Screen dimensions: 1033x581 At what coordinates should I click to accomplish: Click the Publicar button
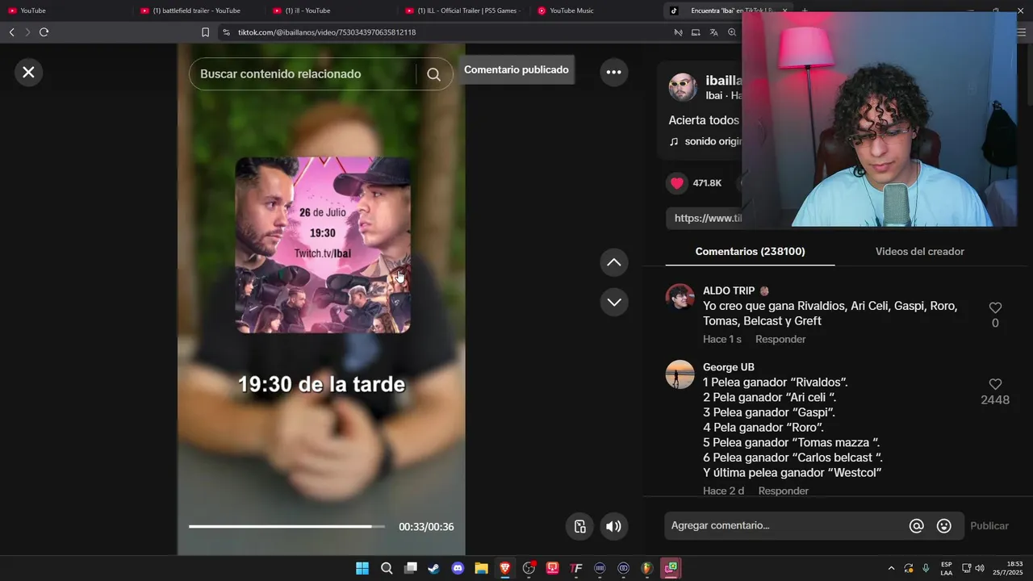click(989, 526)
